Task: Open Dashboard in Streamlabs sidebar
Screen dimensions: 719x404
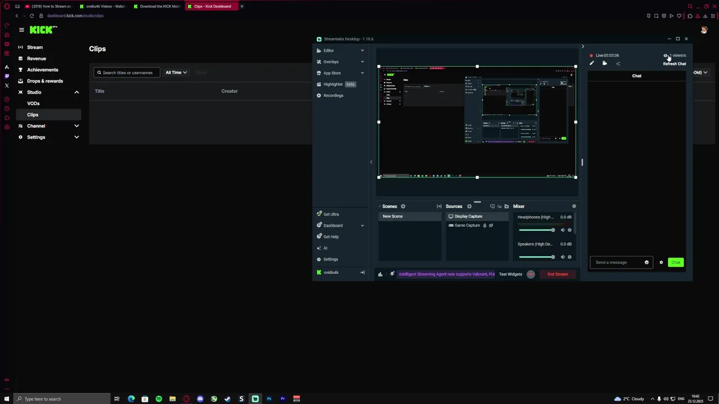Action: pyautogui.click(x=330, y=226)
